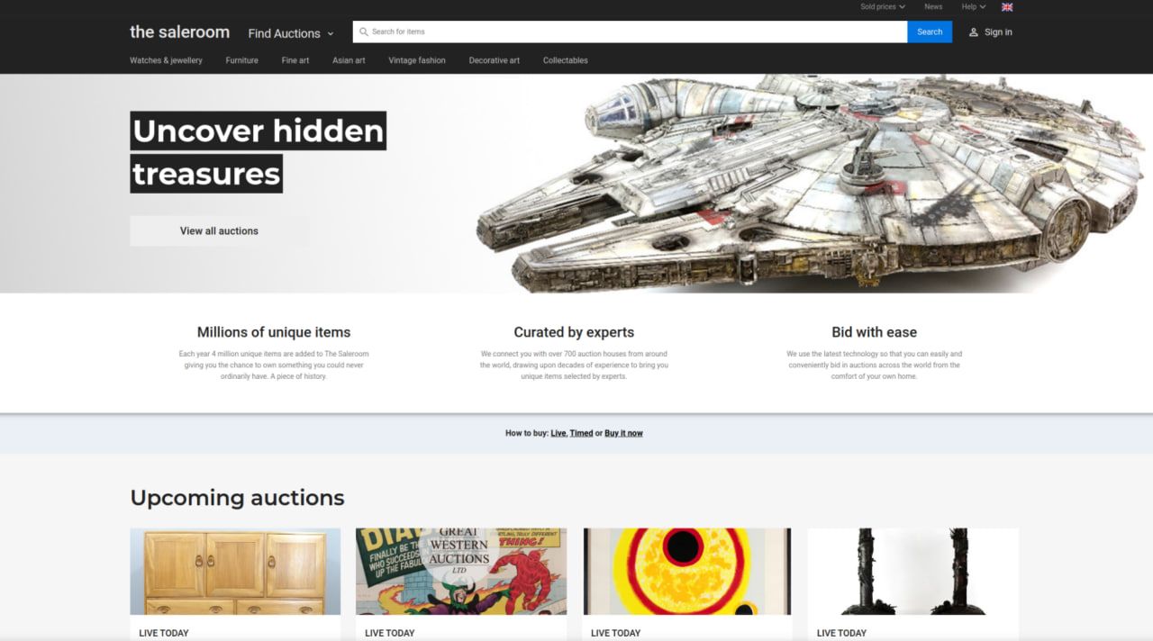Click the magnifying glass icon in the search bar
Screen dimensions: 1153x641
[x=364, y=32]
